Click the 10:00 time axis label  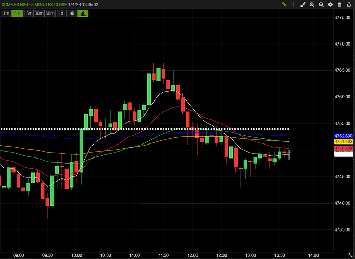coord(76,255)
